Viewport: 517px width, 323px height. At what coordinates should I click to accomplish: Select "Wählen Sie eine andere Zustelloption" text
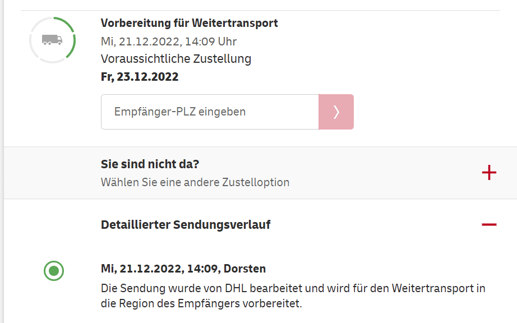tap(195, 182)
